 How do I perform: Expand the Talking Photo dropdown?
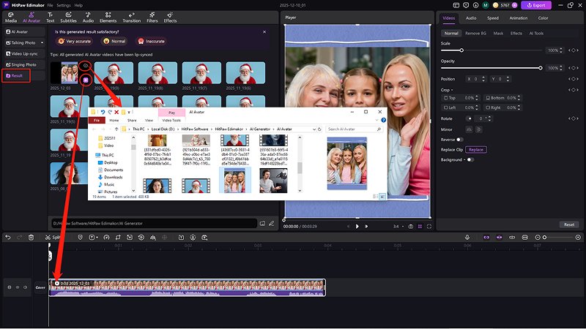[40, 42]
